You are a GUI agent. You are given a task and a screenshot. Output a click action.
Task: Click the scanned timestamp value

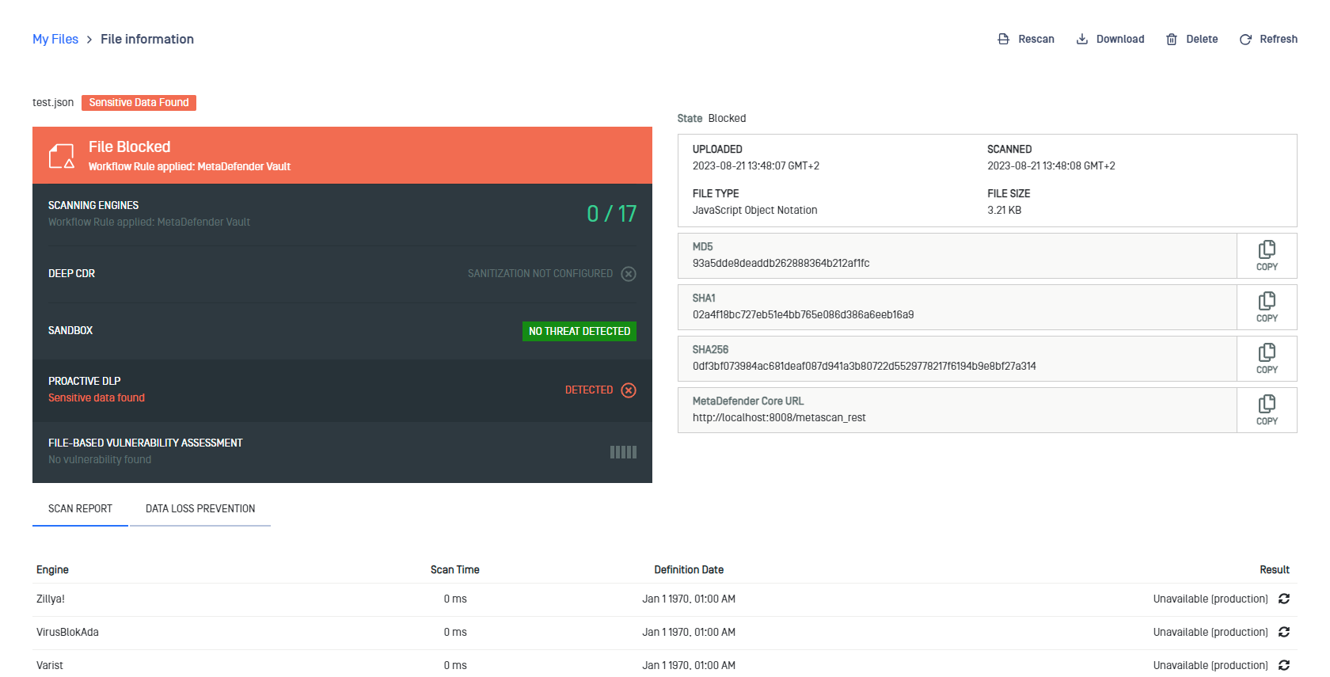point(1051,166)
